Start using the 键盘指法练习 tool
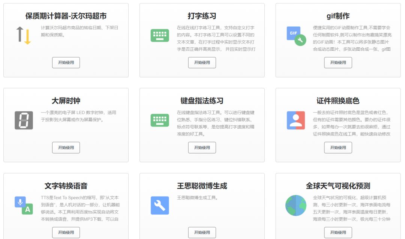 tap(202, 147)
